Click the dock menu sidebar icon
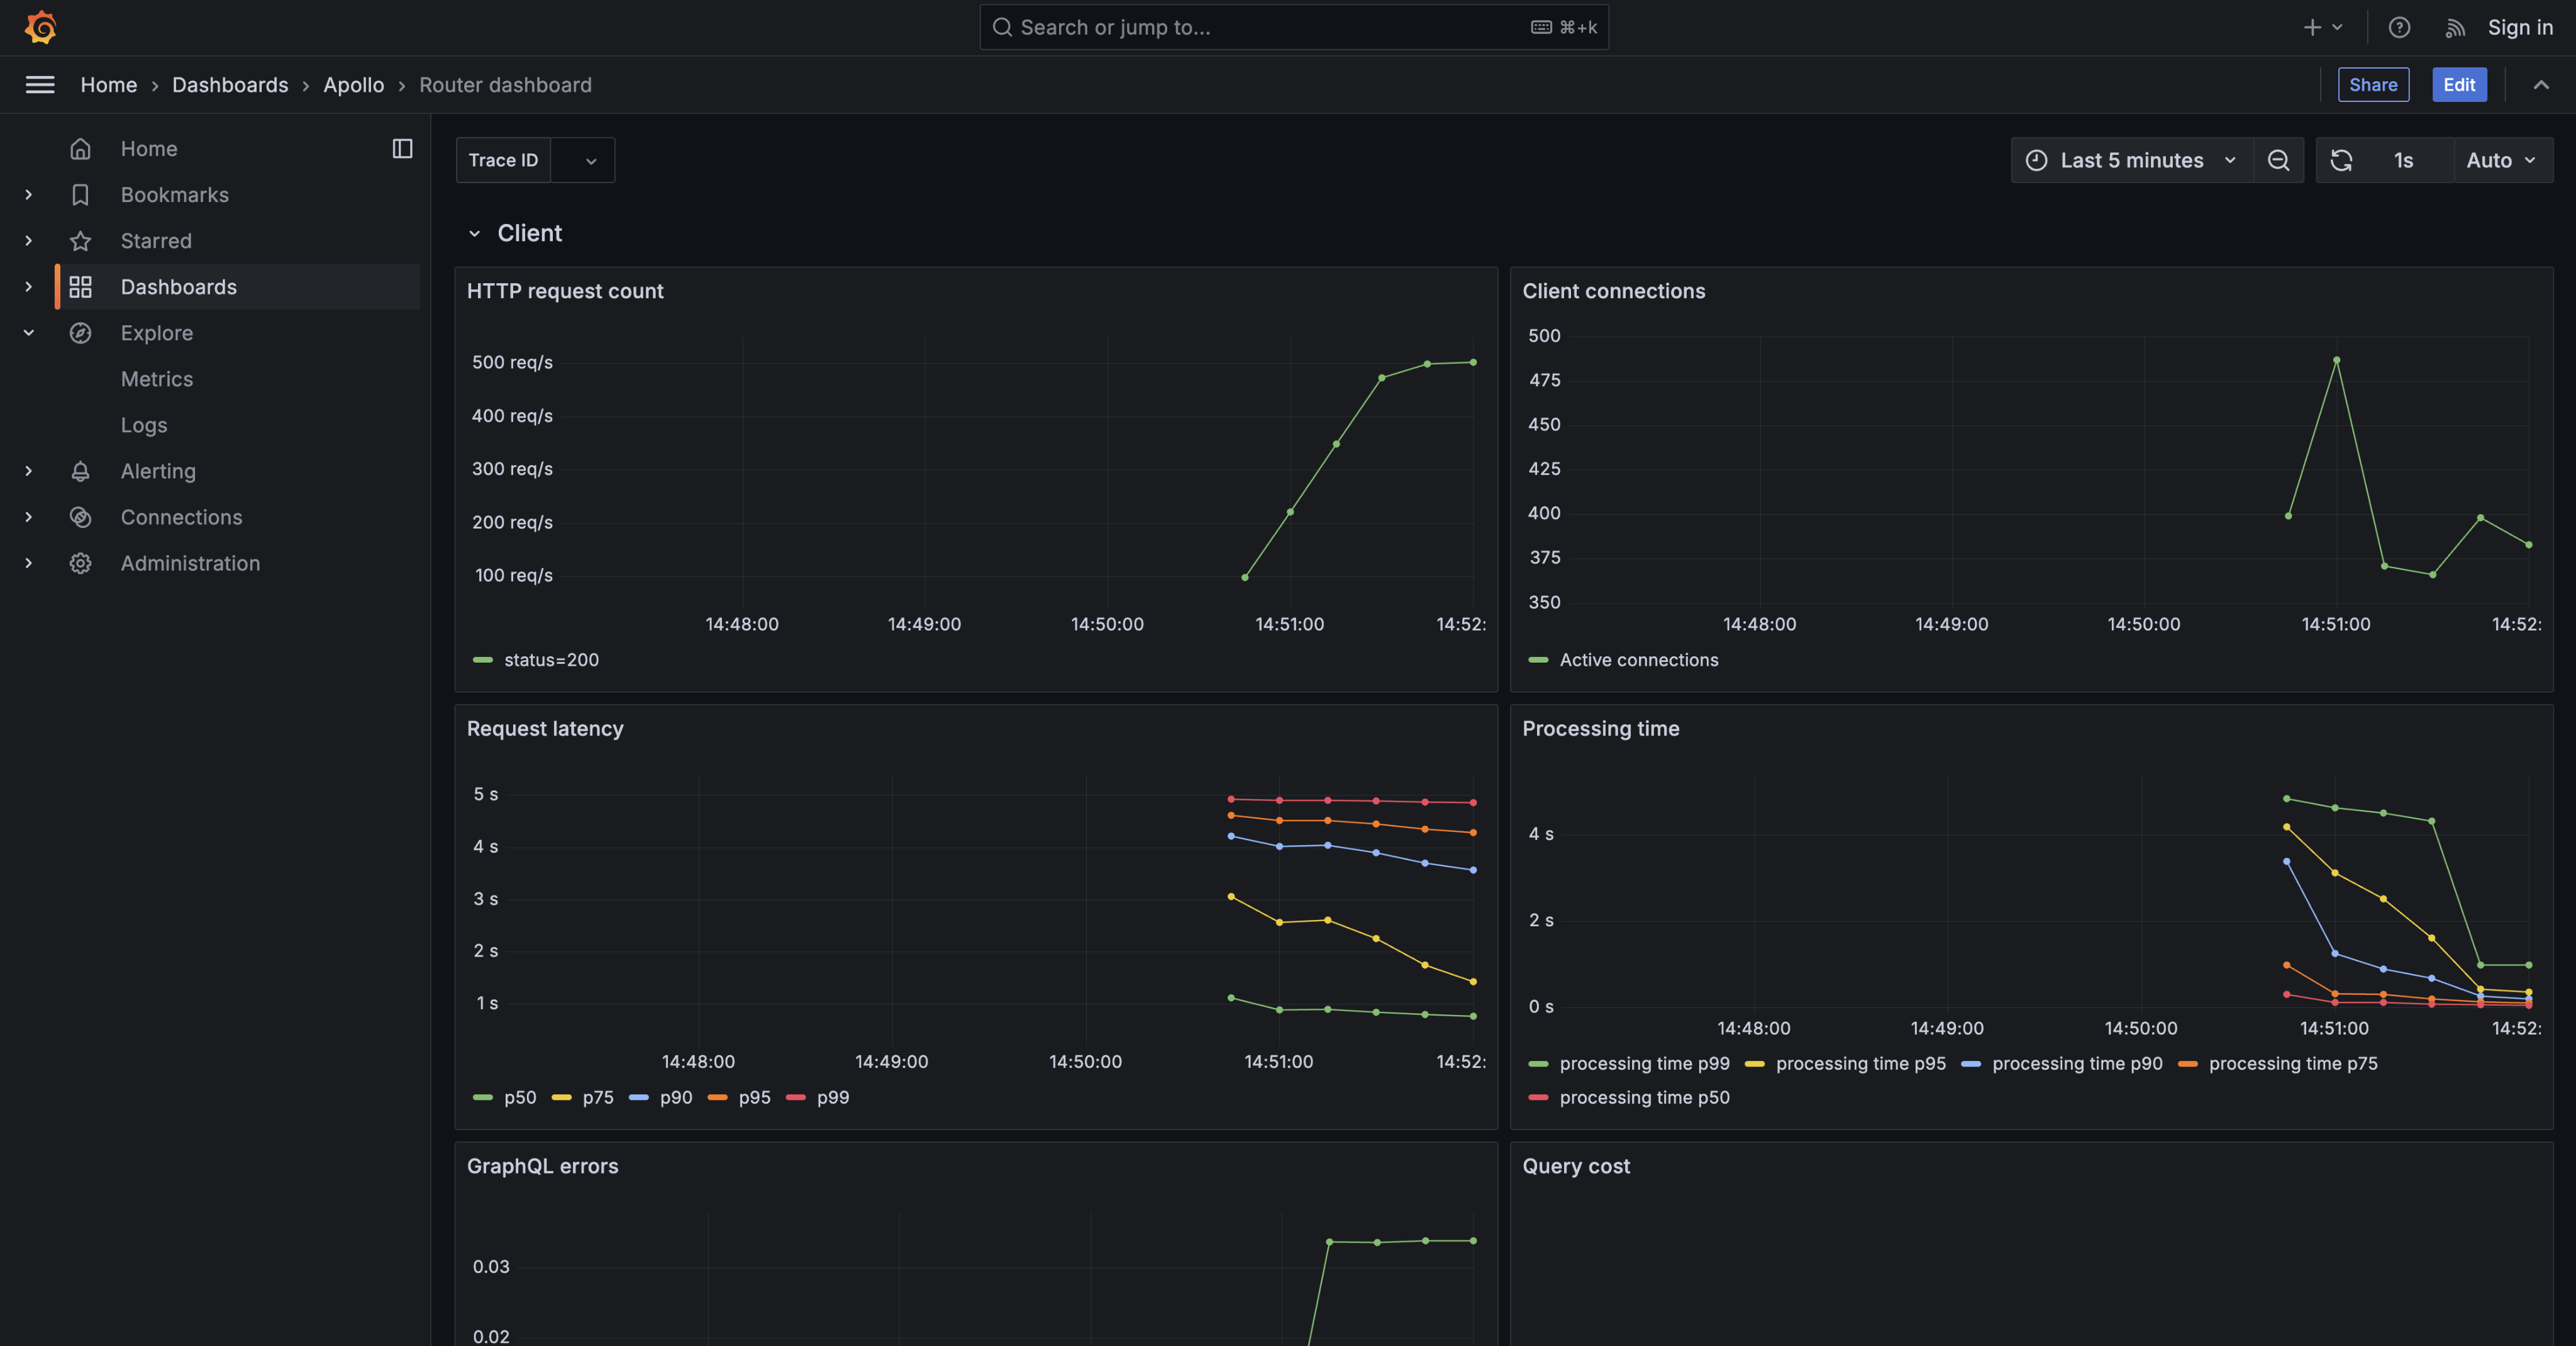 point(402,148)
